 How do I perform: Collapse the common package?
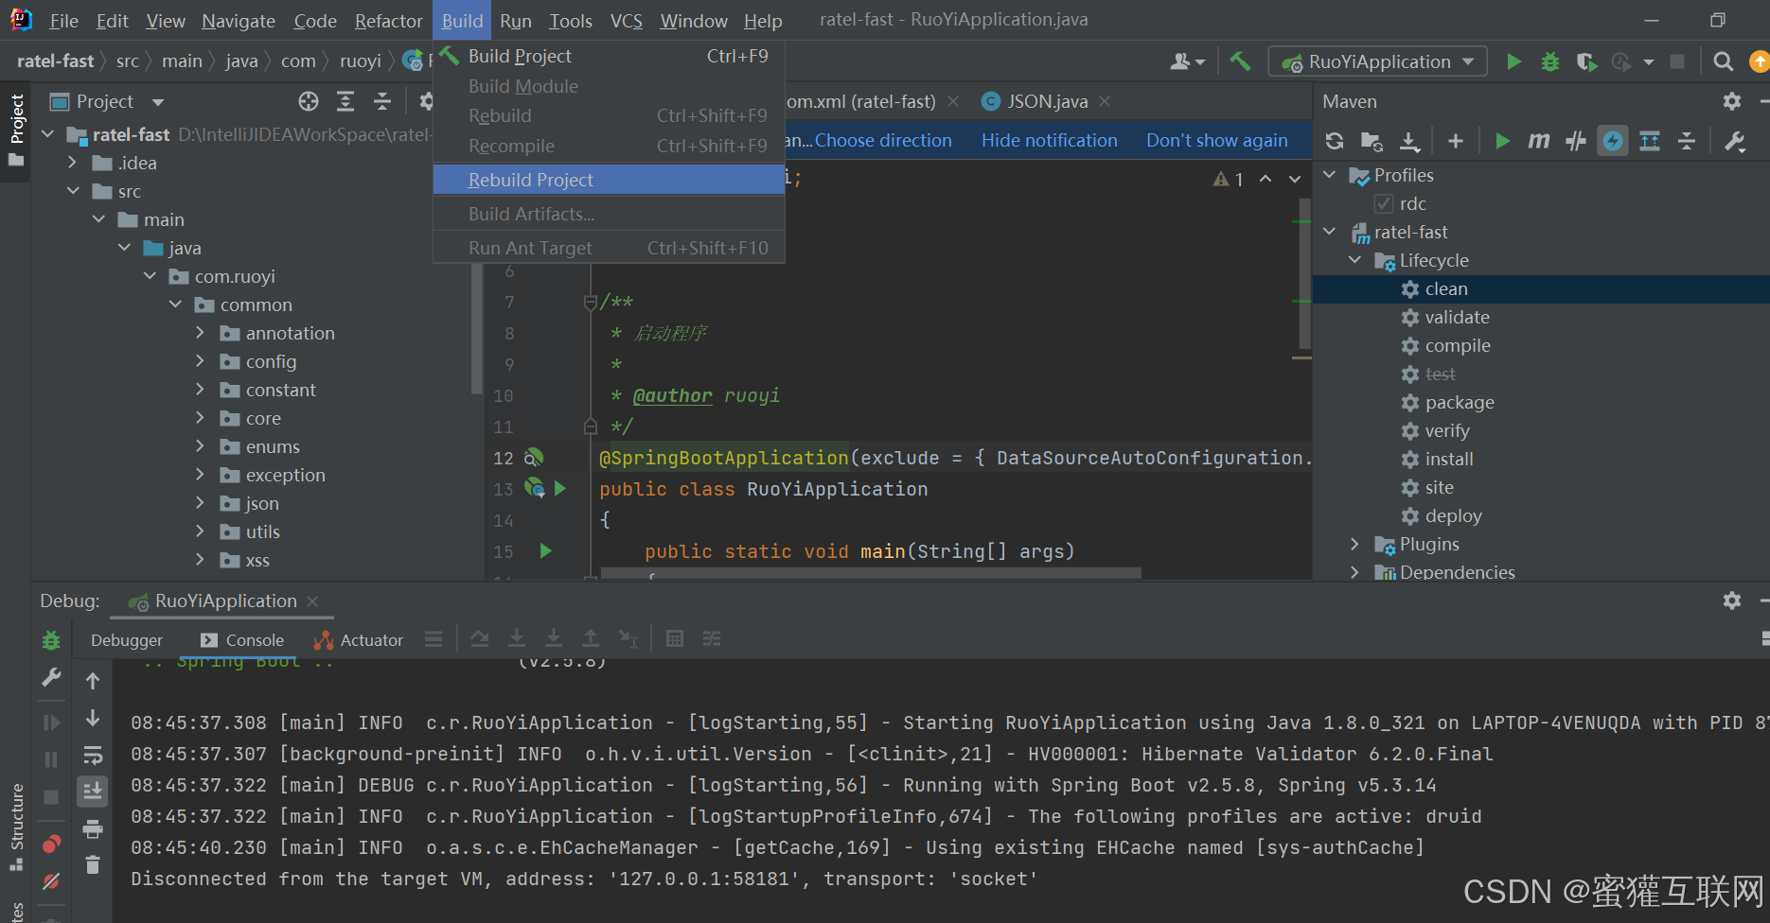(174, 305)
